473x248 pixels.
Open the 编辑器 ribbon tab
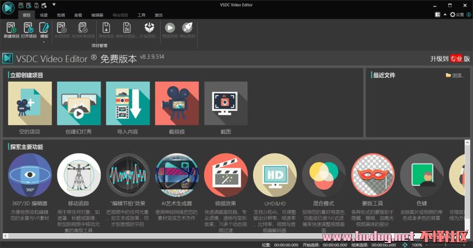(97, 15)
